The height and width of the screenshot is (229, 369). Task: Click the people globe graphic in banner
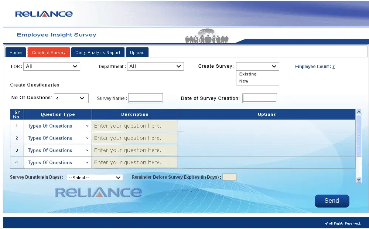pos(207,36)
